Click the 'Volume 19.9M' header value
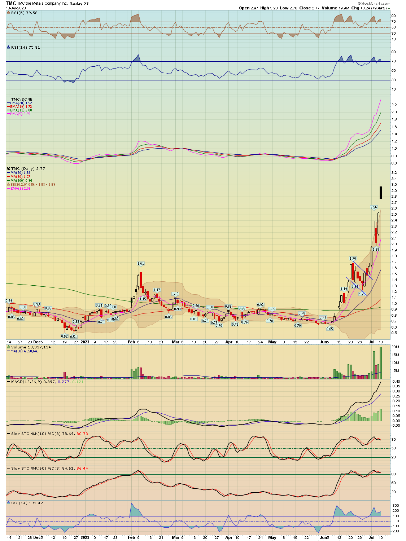The height and width of the screenshot is (541, 406). point(335,8)
